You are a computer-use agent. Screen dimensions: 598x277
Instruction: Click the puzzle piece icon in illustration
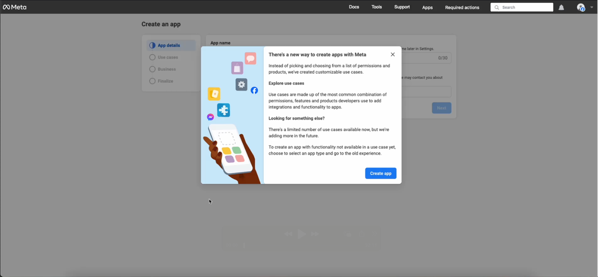[x=223, y=110]
